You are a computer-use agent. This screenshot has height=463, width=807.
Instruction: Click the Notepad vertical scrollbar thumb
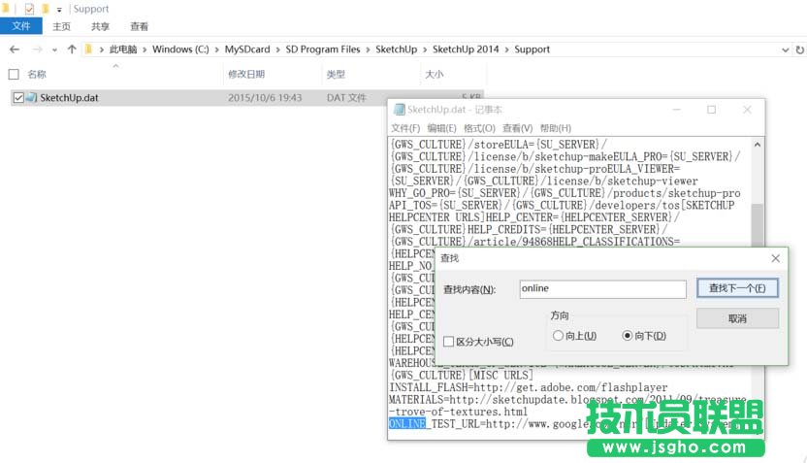coord(758,225)
